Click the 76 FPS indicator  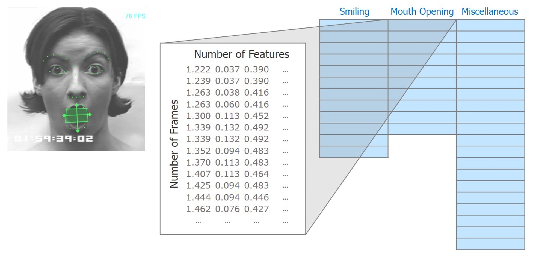[135, 16]
